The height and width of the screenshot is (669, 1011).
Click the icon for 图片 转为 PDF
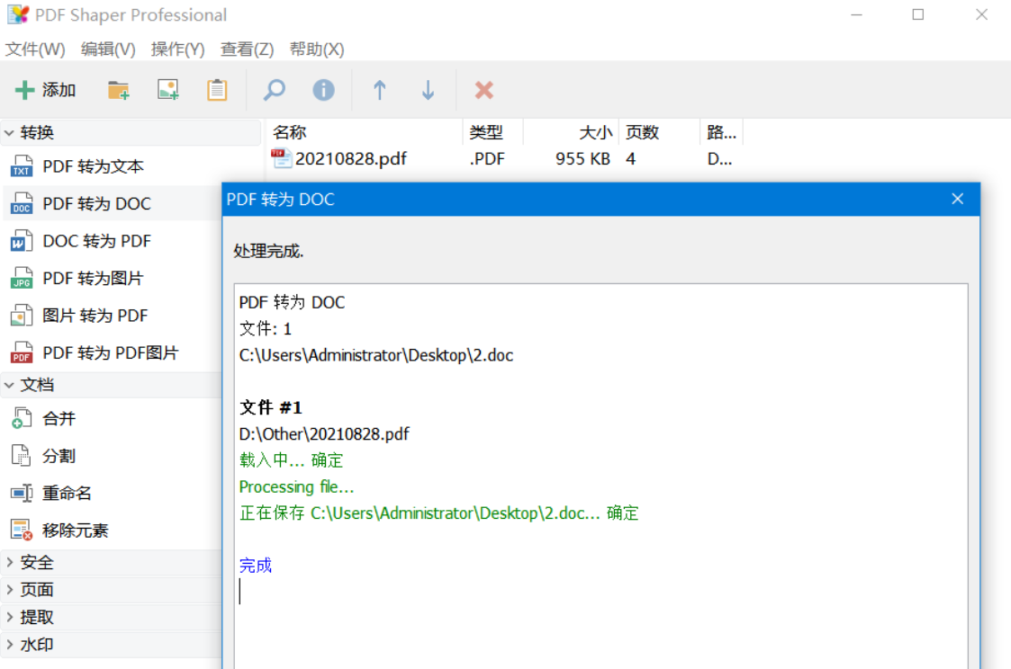[22, 316]
